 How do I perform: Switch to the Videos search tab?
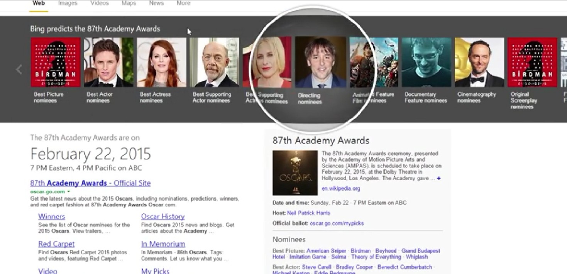point(99,3)
